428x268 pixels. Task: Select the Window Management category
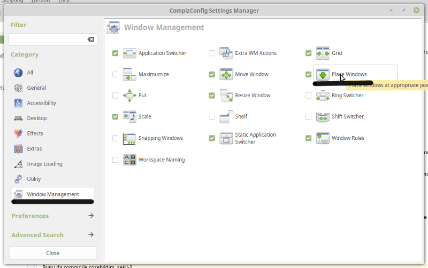pyautogui.click(x=53, y=194)
